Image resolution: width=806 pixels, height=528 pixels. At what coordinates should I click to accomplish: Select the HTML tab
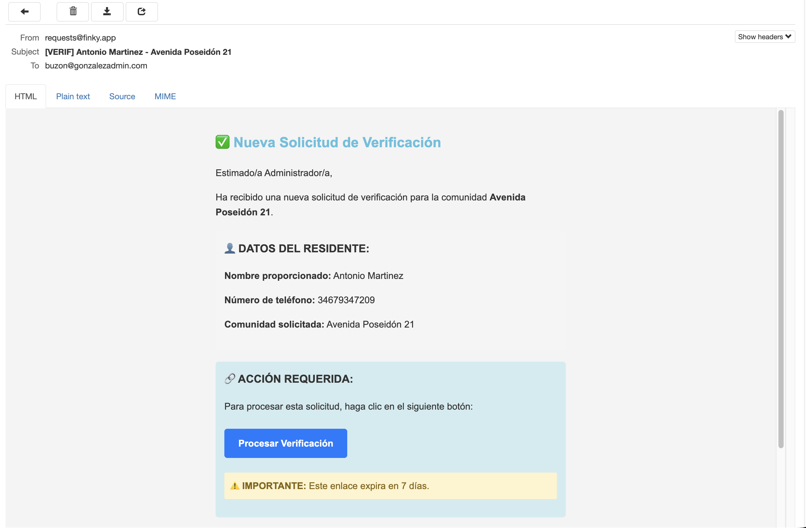25,96
